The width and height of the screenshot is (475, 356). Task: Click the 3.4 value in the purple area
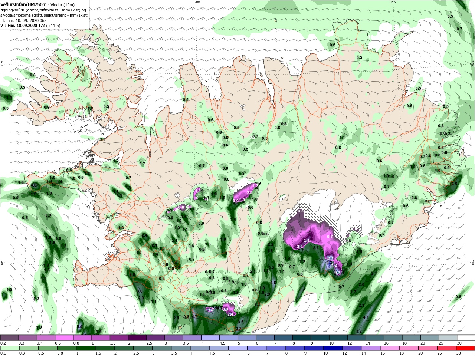pyautogui.click(x=307, y=241)
